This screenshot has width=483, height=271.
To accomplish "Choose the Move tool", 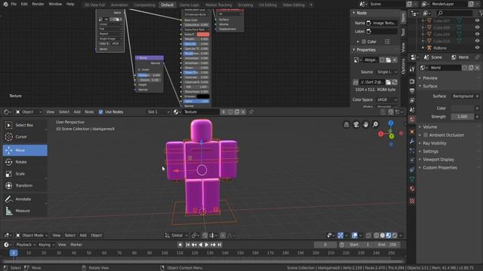I will click(25, 151).
